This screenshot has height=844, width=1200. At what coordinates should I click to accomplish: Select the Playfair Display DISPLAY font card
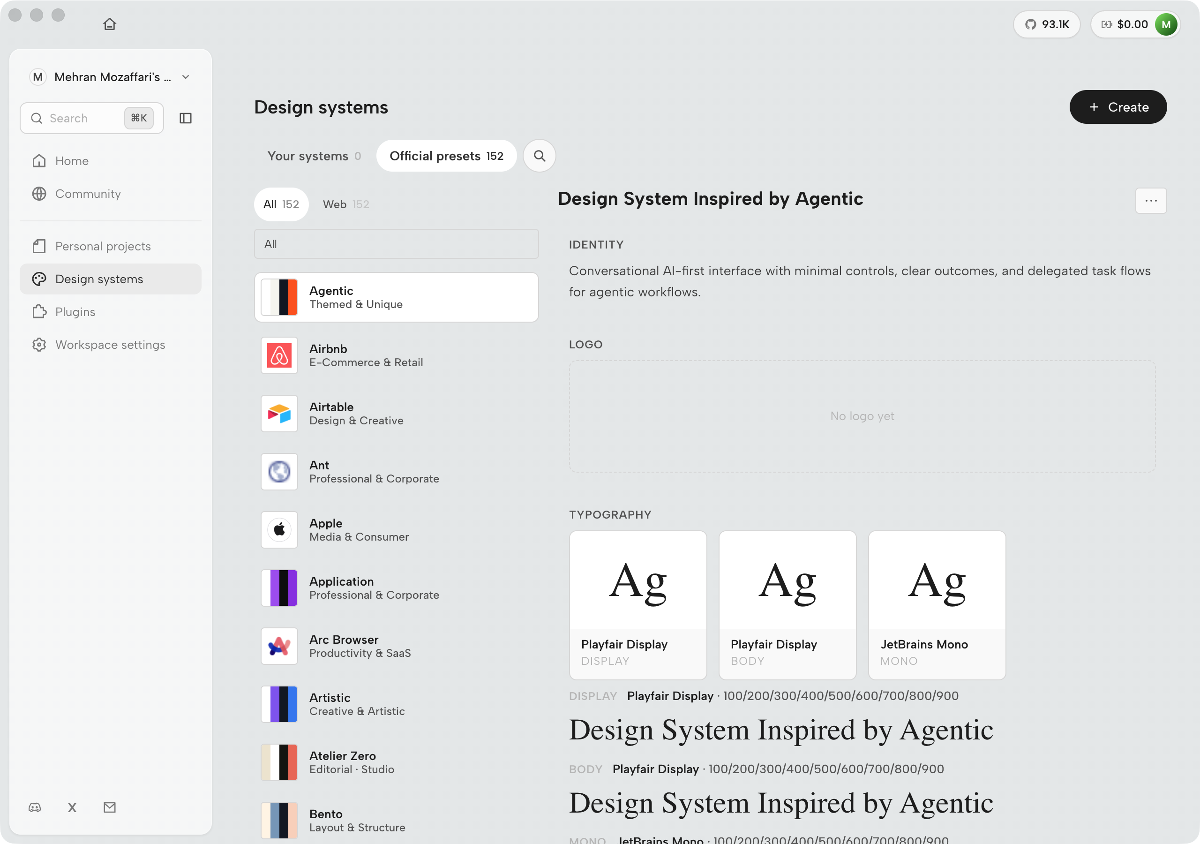(x=637, y=605)
